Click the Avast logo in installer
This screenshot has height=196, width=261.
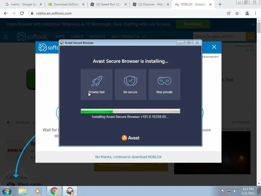pos(130,138)
